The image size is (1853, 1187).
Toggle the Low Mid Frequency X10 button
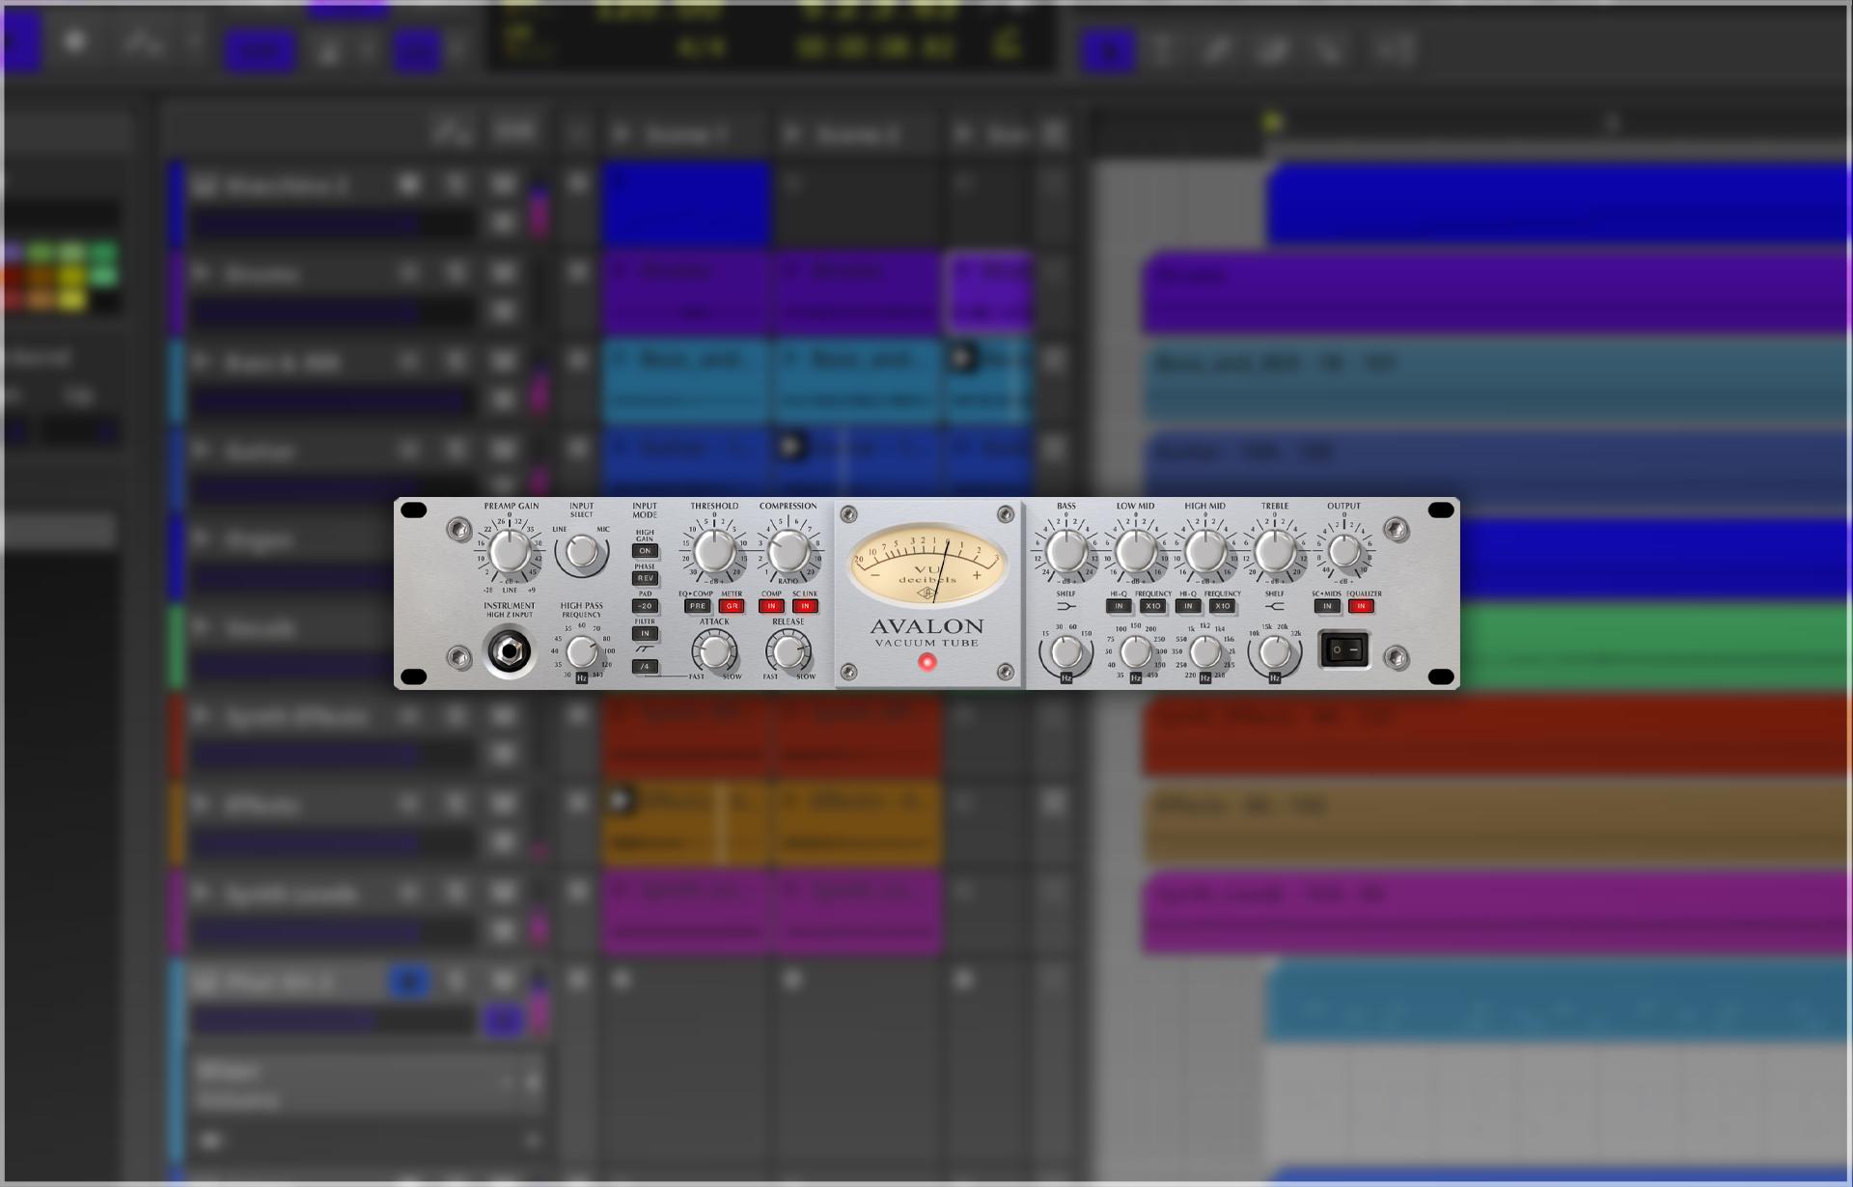point(1152,606)
